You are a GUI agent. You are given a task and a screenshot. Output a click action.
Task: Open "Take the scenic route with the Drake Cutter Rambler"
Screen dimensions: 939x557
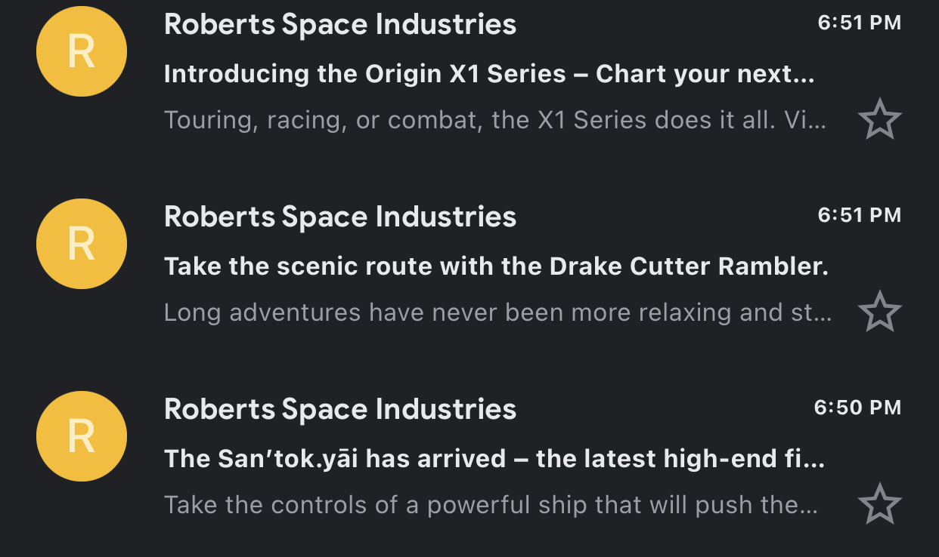point(496,266)
